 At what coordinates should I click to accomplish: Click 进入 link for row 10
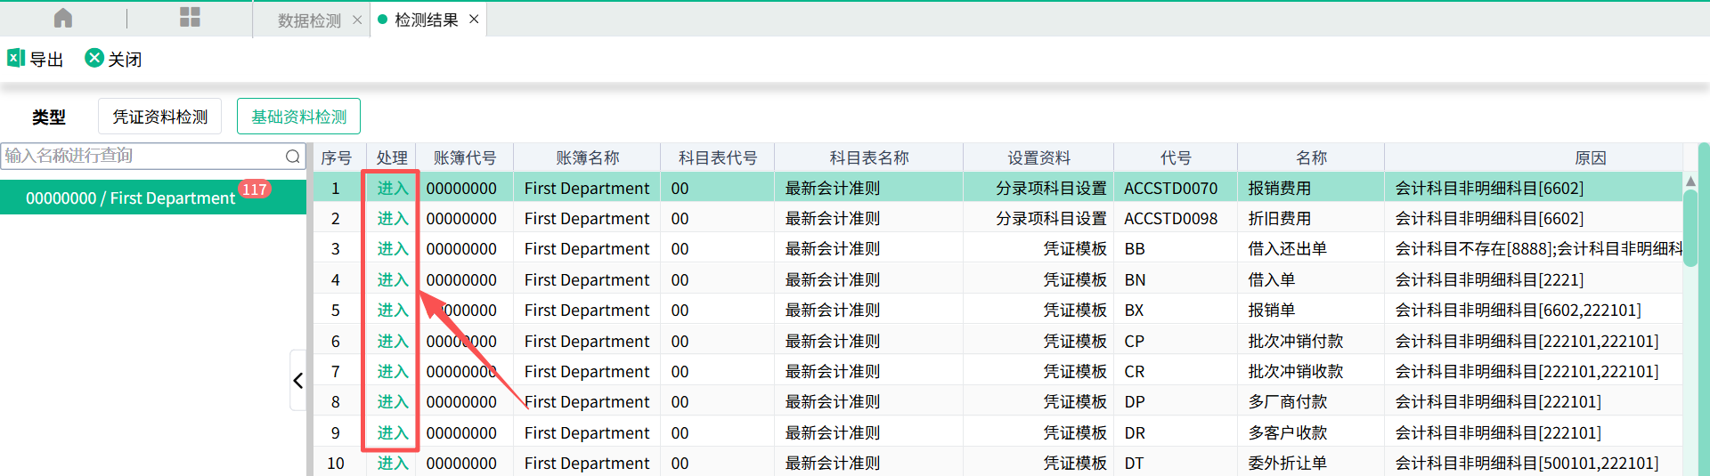point(392,463)
